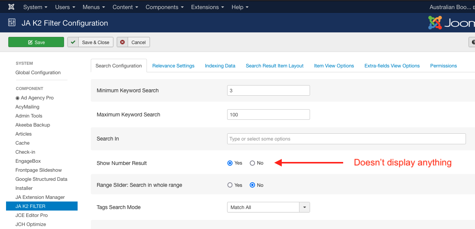The width and height of the screenshot is (475, 229).
Task: Expand the Extensions menu
Action: (207, 7)
